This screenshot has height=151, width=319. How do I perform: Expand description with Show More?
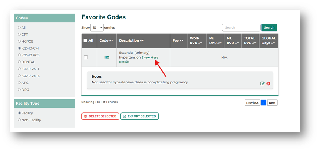(149, 58)
